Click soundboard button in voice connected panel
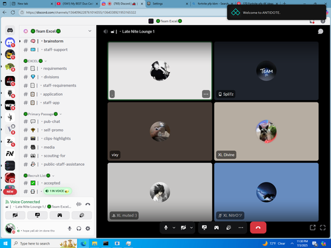 pos(81,215)
